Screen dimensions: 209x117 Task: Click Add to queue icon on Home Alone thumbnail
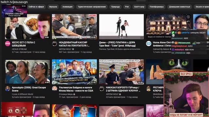(188, 21)
